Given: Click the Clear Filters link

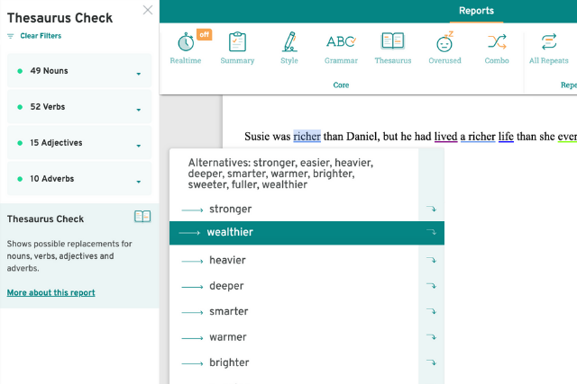Looking at the screenshot, I should click(41, 36).
